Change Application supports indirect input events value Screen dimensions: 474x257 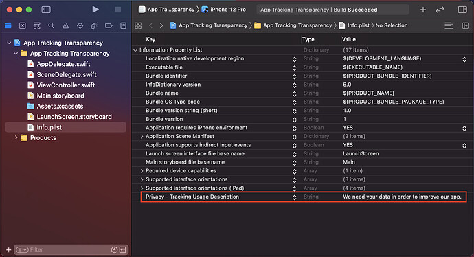[x=464, y=146]
